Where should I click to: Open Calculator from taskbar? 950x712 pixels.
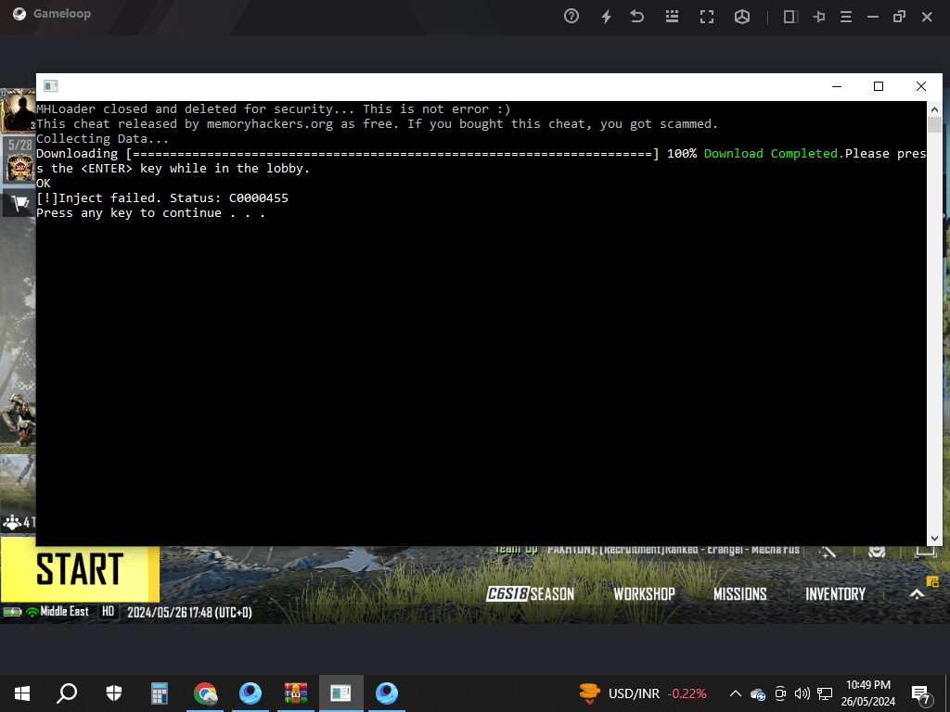coord(160,693)
